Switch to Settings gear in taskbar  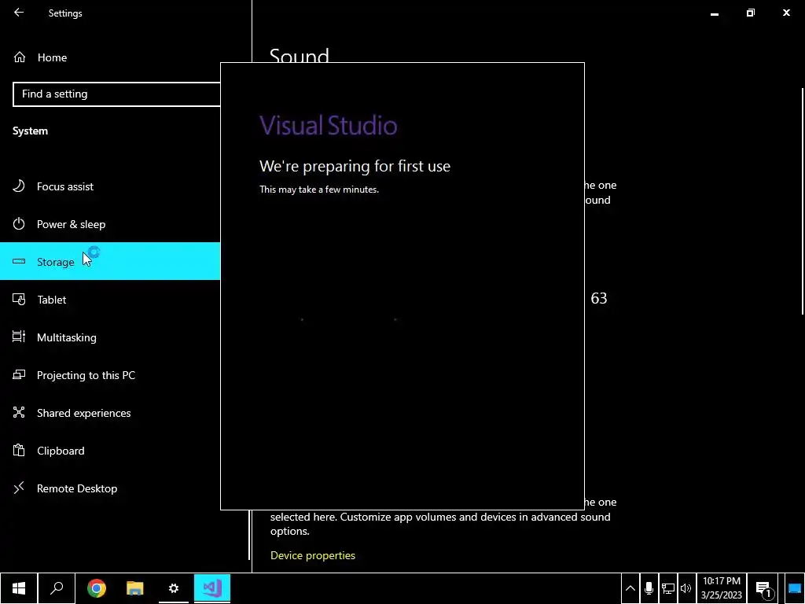(x=174, y=588)
